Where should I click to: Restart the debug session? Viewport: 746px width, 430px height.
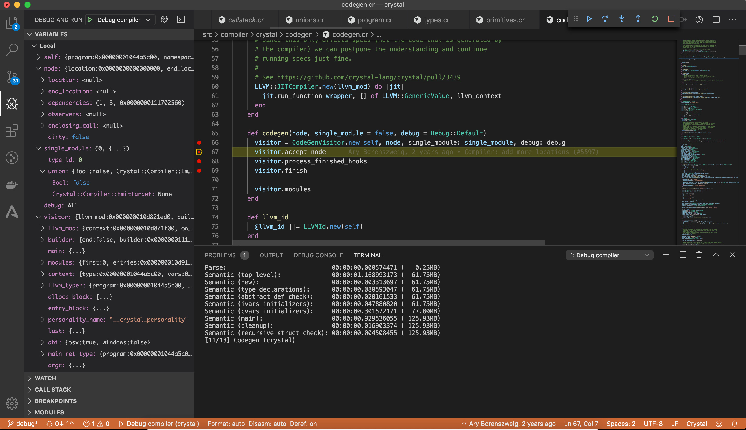tap(654, 19)
